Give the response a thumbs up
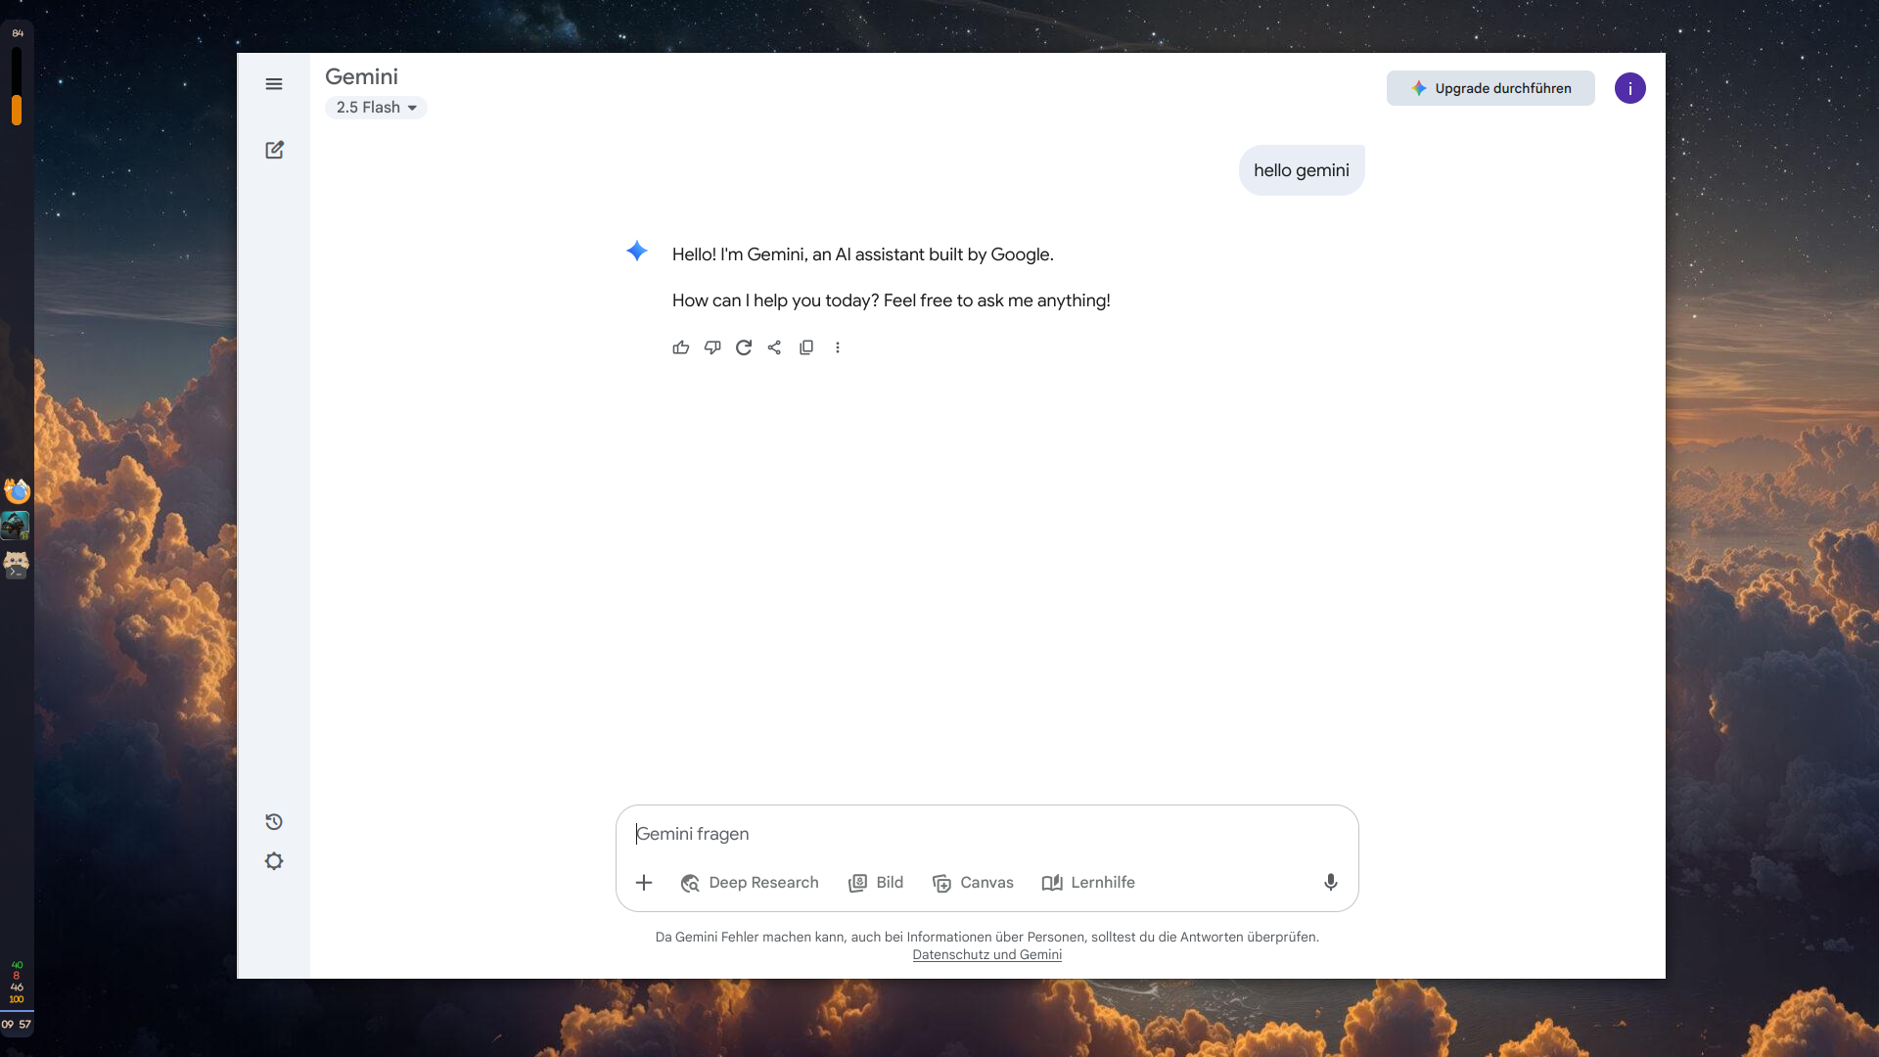 (681, 347)
